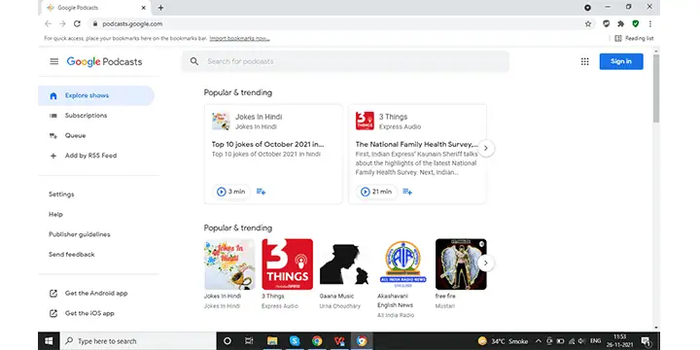Open 3 Things show thumbnail
Image resolution: width=700 pixels, height=350 pixels.
(x=288, y=264)
